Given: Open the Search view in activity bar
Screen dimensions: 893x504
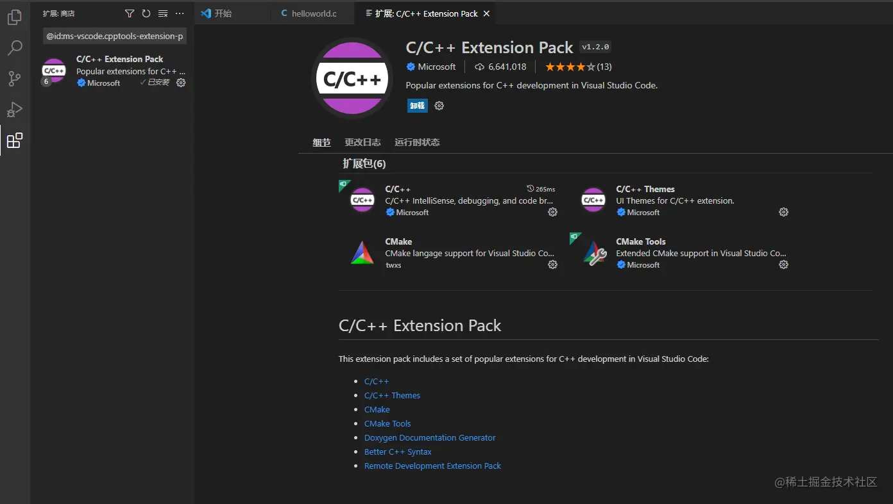Looking at the screenshot, I should coord(14,48).
